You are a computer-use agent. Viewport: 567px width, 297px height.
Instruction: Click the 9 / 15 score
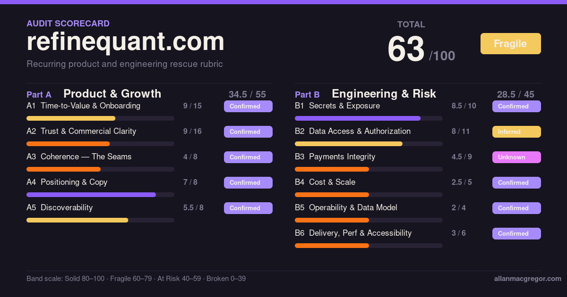(x=192, y=106)
